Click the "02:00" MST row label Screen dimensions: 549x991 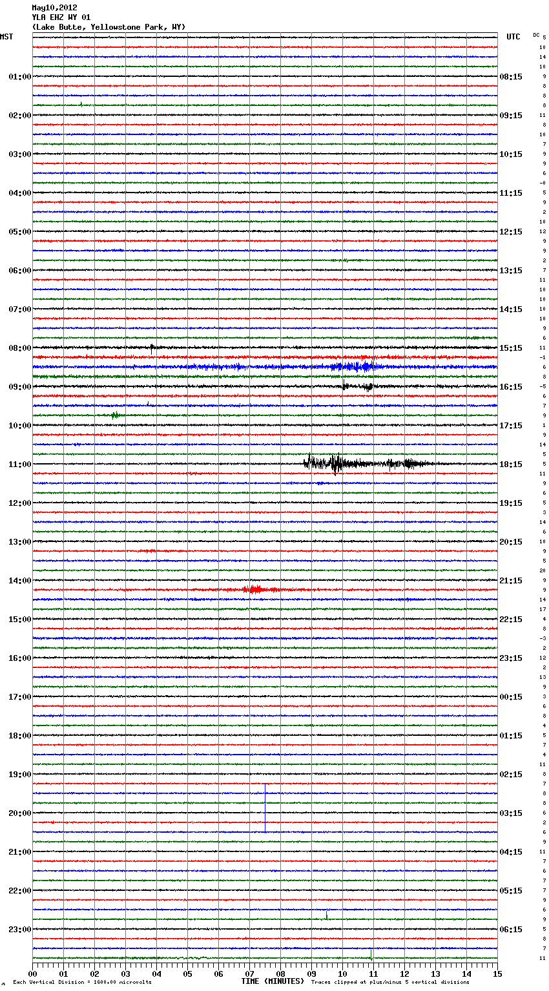coord(20,116)
